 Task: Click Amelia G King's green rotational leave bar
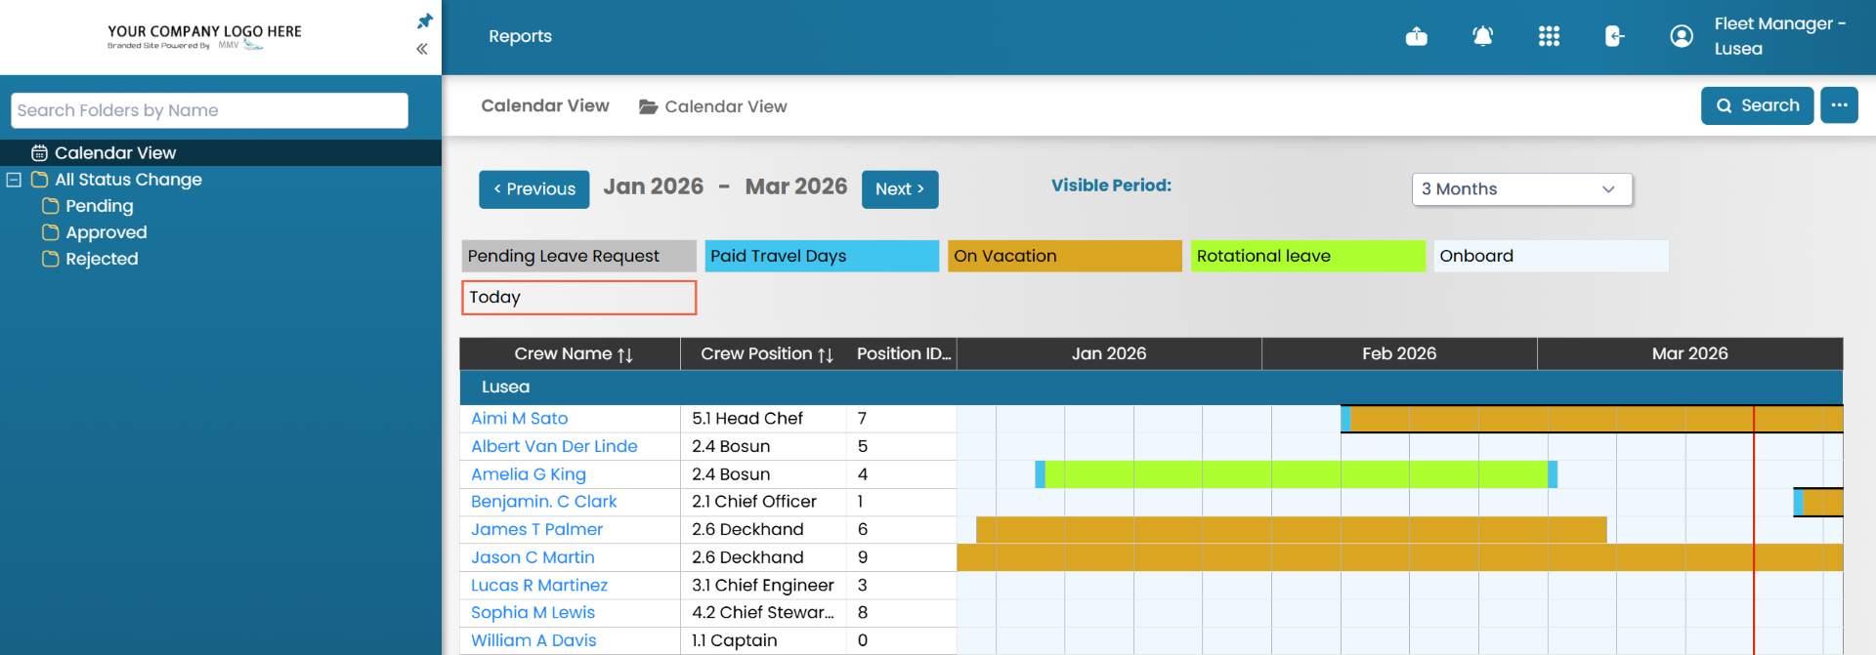tap(1296, 474)
